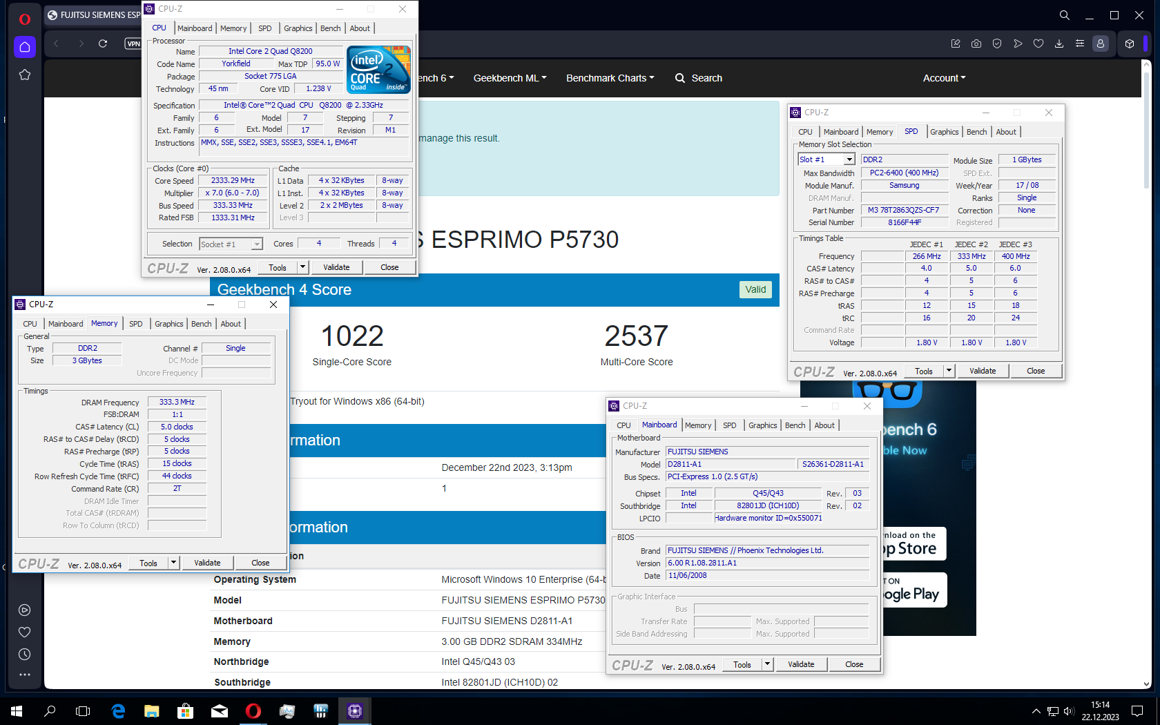Open the profile account icon in toolbar
The image size is (1160, 725).
(x=1101, y=43)
